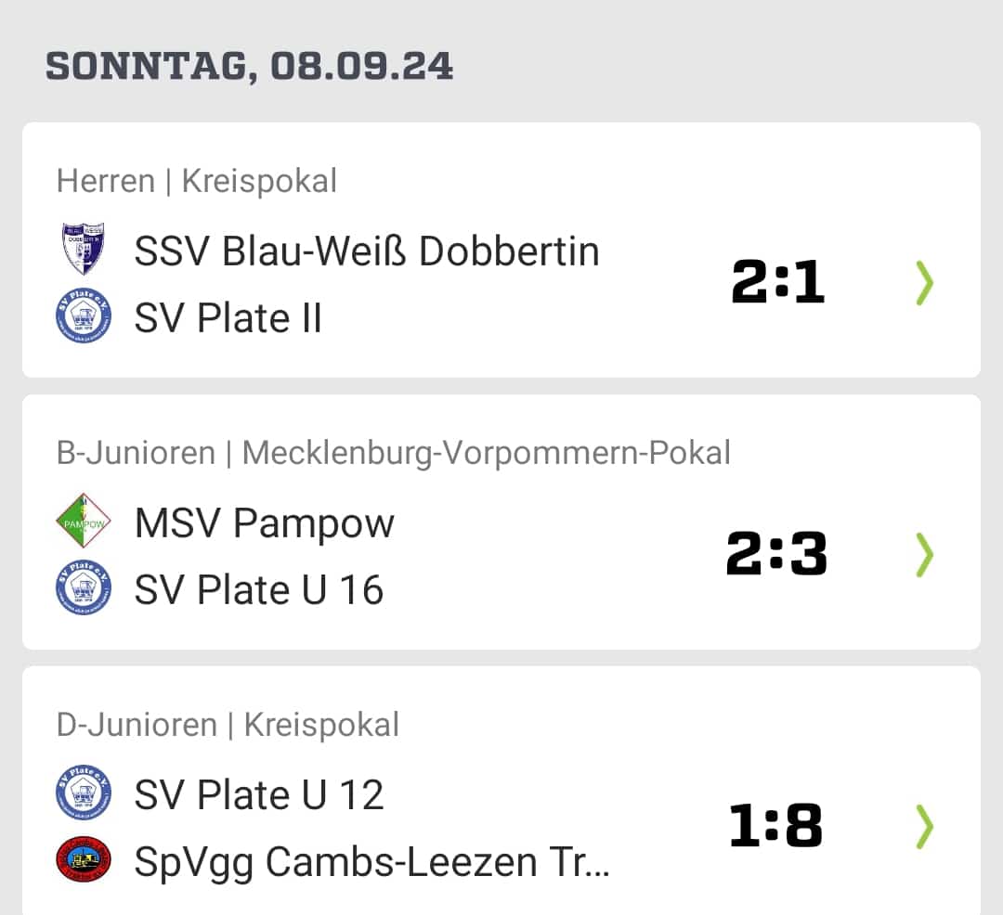Click the 2:1 score result
The height and width of the screenshot is (915, 1003).
coord(778,281)
